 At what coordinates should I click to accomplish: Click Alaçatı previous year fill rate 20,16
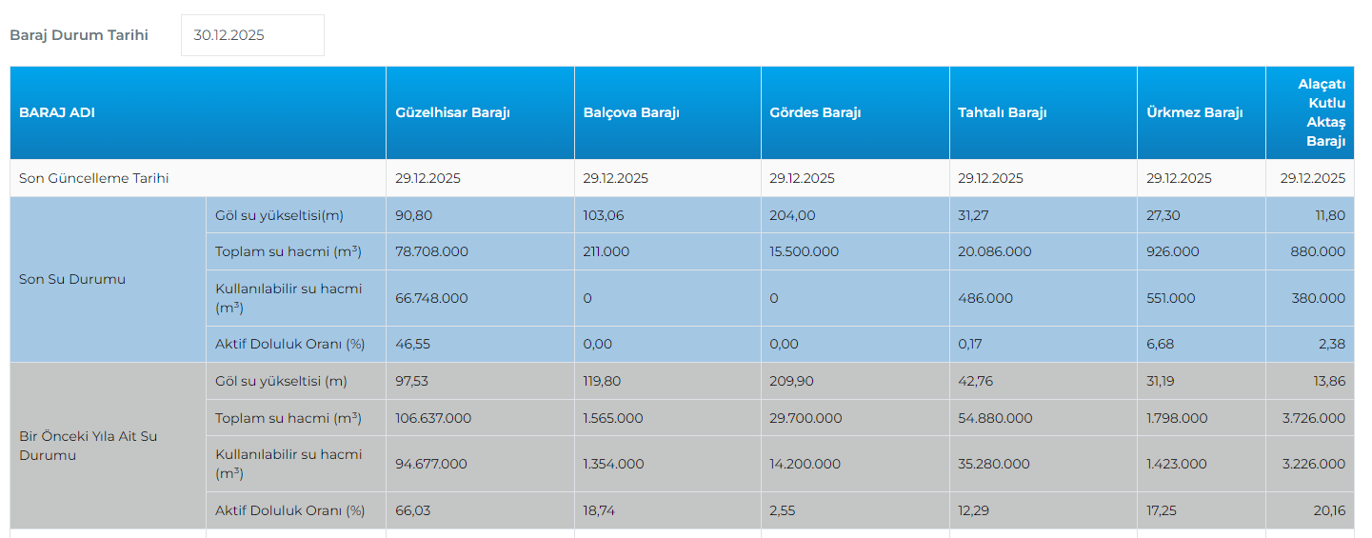1329,510
